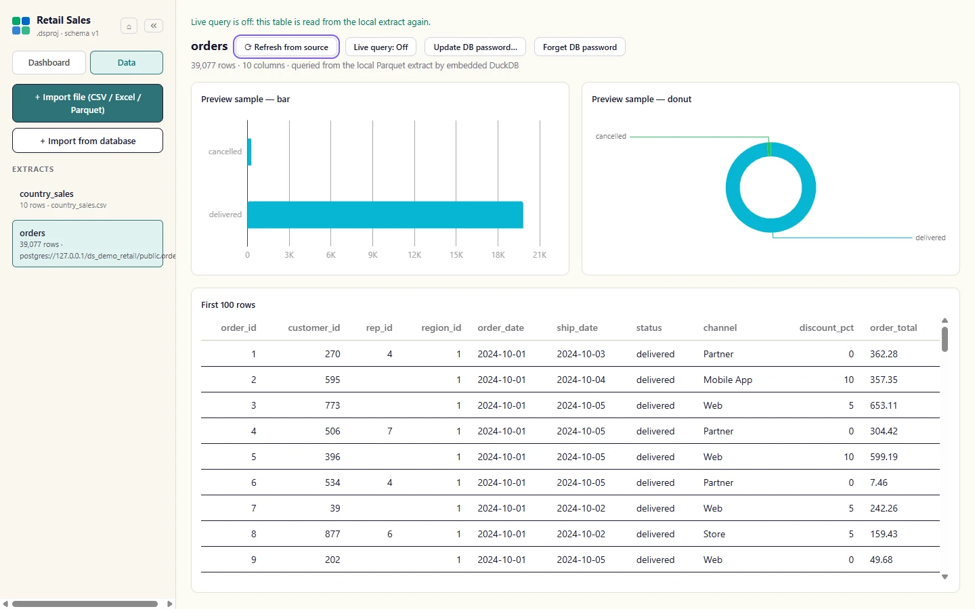Viewport: 975px width, 609px height.
Task: Click order total cell 7.46
Action: [x=879, y=482]
